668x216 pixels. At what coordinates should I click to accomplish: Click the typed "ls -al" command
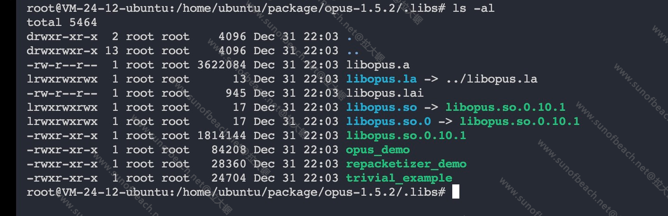coord(474,8)
